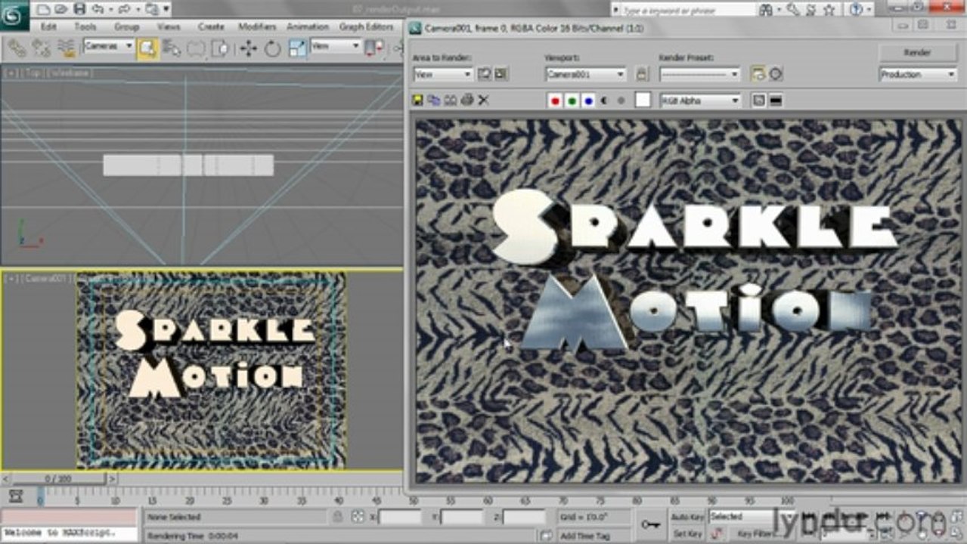Click the Print Image icon
Screen dimensions: 967x544
pos(466,100)
